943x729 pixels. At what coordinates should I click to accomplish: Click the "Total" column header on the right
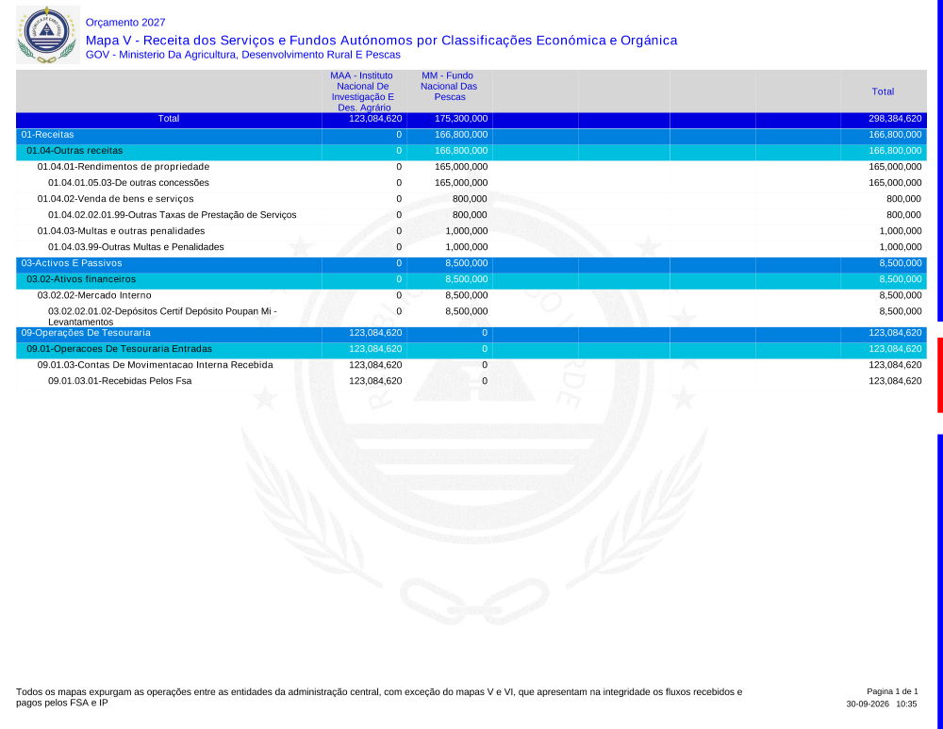pos(883,91)
